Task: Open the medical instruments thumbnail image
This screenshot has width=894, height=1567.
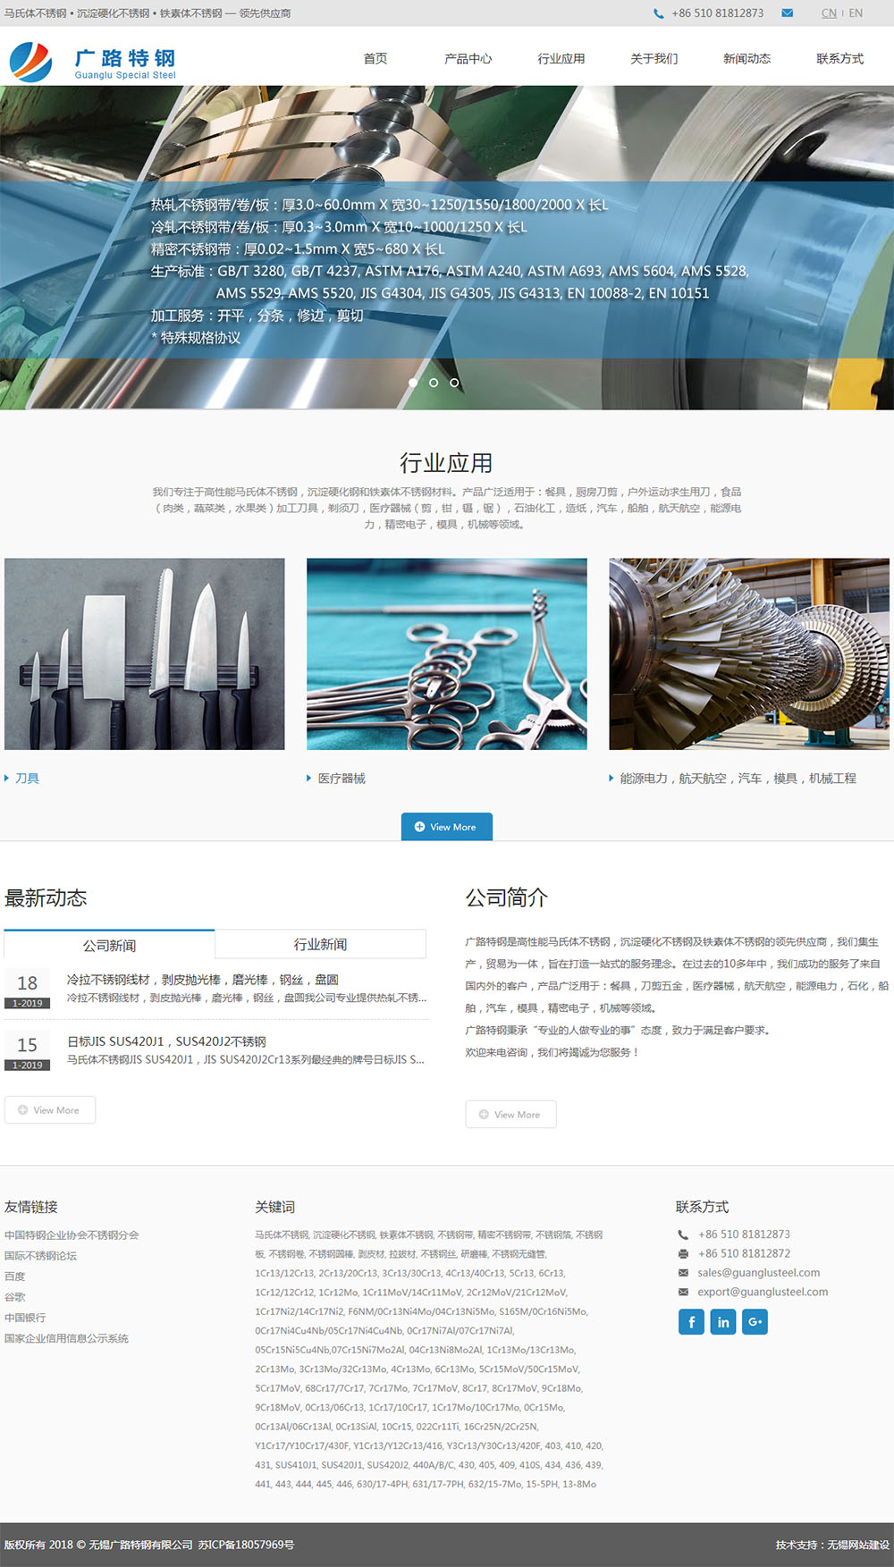Action: pyautogui.click(x=447, y=654)
